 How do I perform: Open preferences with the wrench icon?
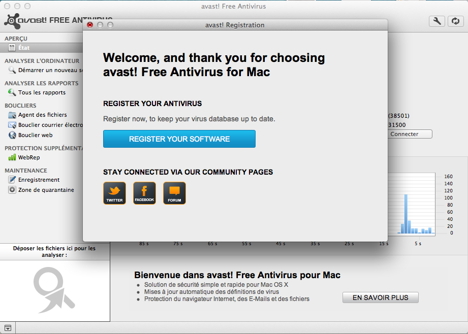[437, 21]
